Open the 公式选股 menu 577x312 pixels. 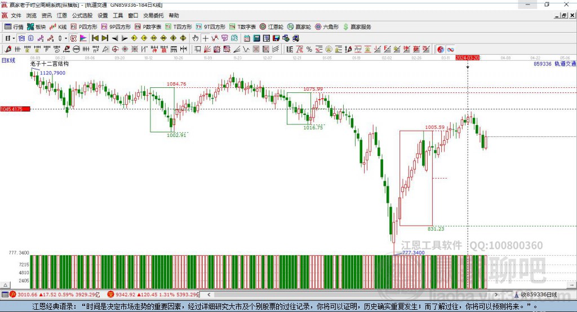tap(82, 15)
